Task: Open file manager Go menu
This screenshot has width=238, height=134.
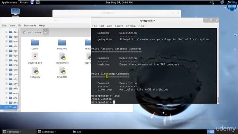Action: tap(20, 26)
